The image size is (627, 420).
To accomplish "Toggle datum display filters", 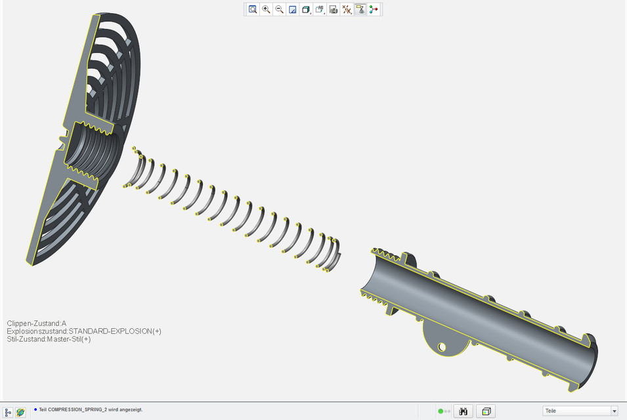I will click(x=347, y=9).
